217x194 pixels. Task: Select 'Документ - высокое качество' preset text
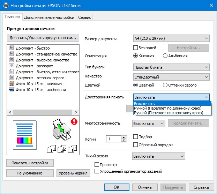click(x=43, y=60)
